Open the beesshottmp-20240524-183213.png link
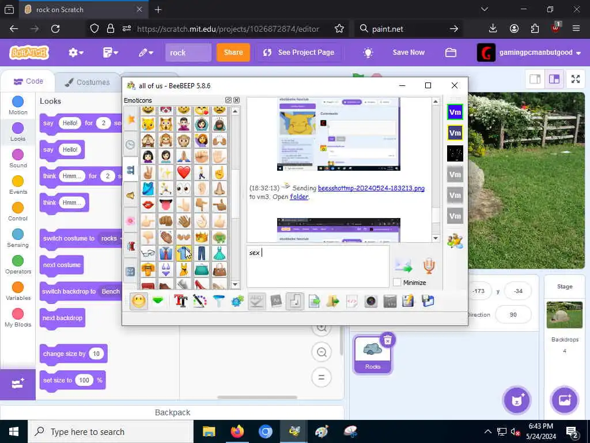 pos(371,188)
